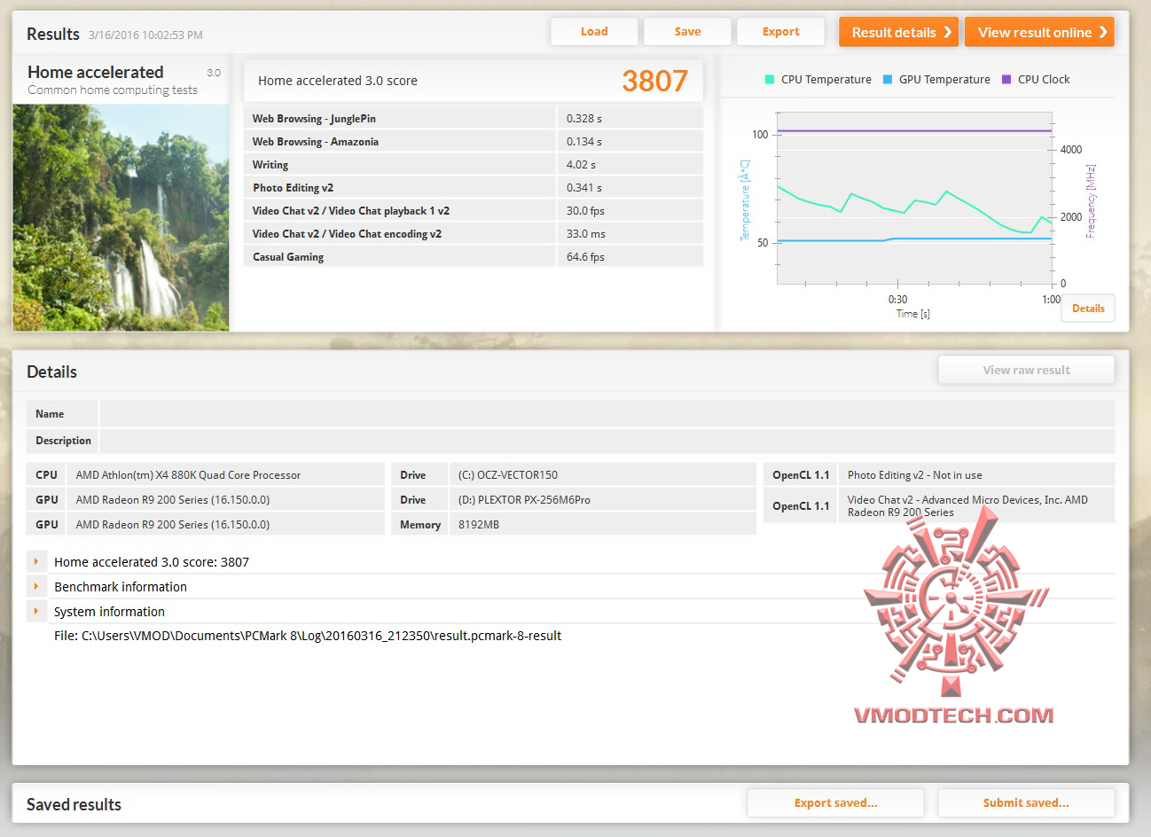
Task: Select Video Chat playback 1 v2 row
Action: [474, 210]
